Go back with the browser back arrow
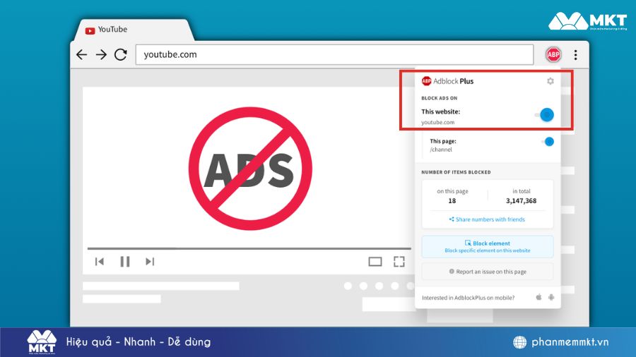This screenshot has height=357, width=636. pos(81,54)
